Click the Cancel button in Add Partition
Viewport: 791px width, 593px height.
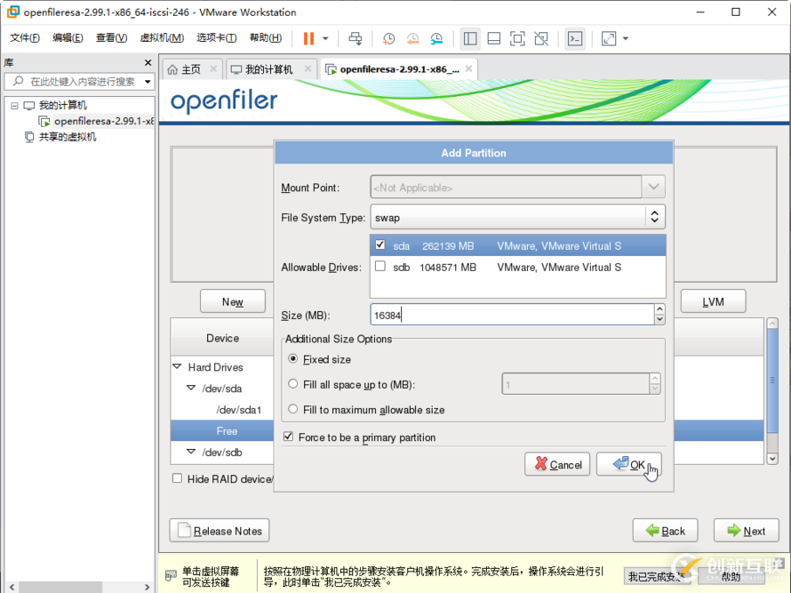coord(557,464)
